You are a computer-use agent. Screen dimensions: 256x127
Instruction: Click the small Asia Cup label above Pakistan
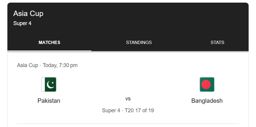point(28,65)
